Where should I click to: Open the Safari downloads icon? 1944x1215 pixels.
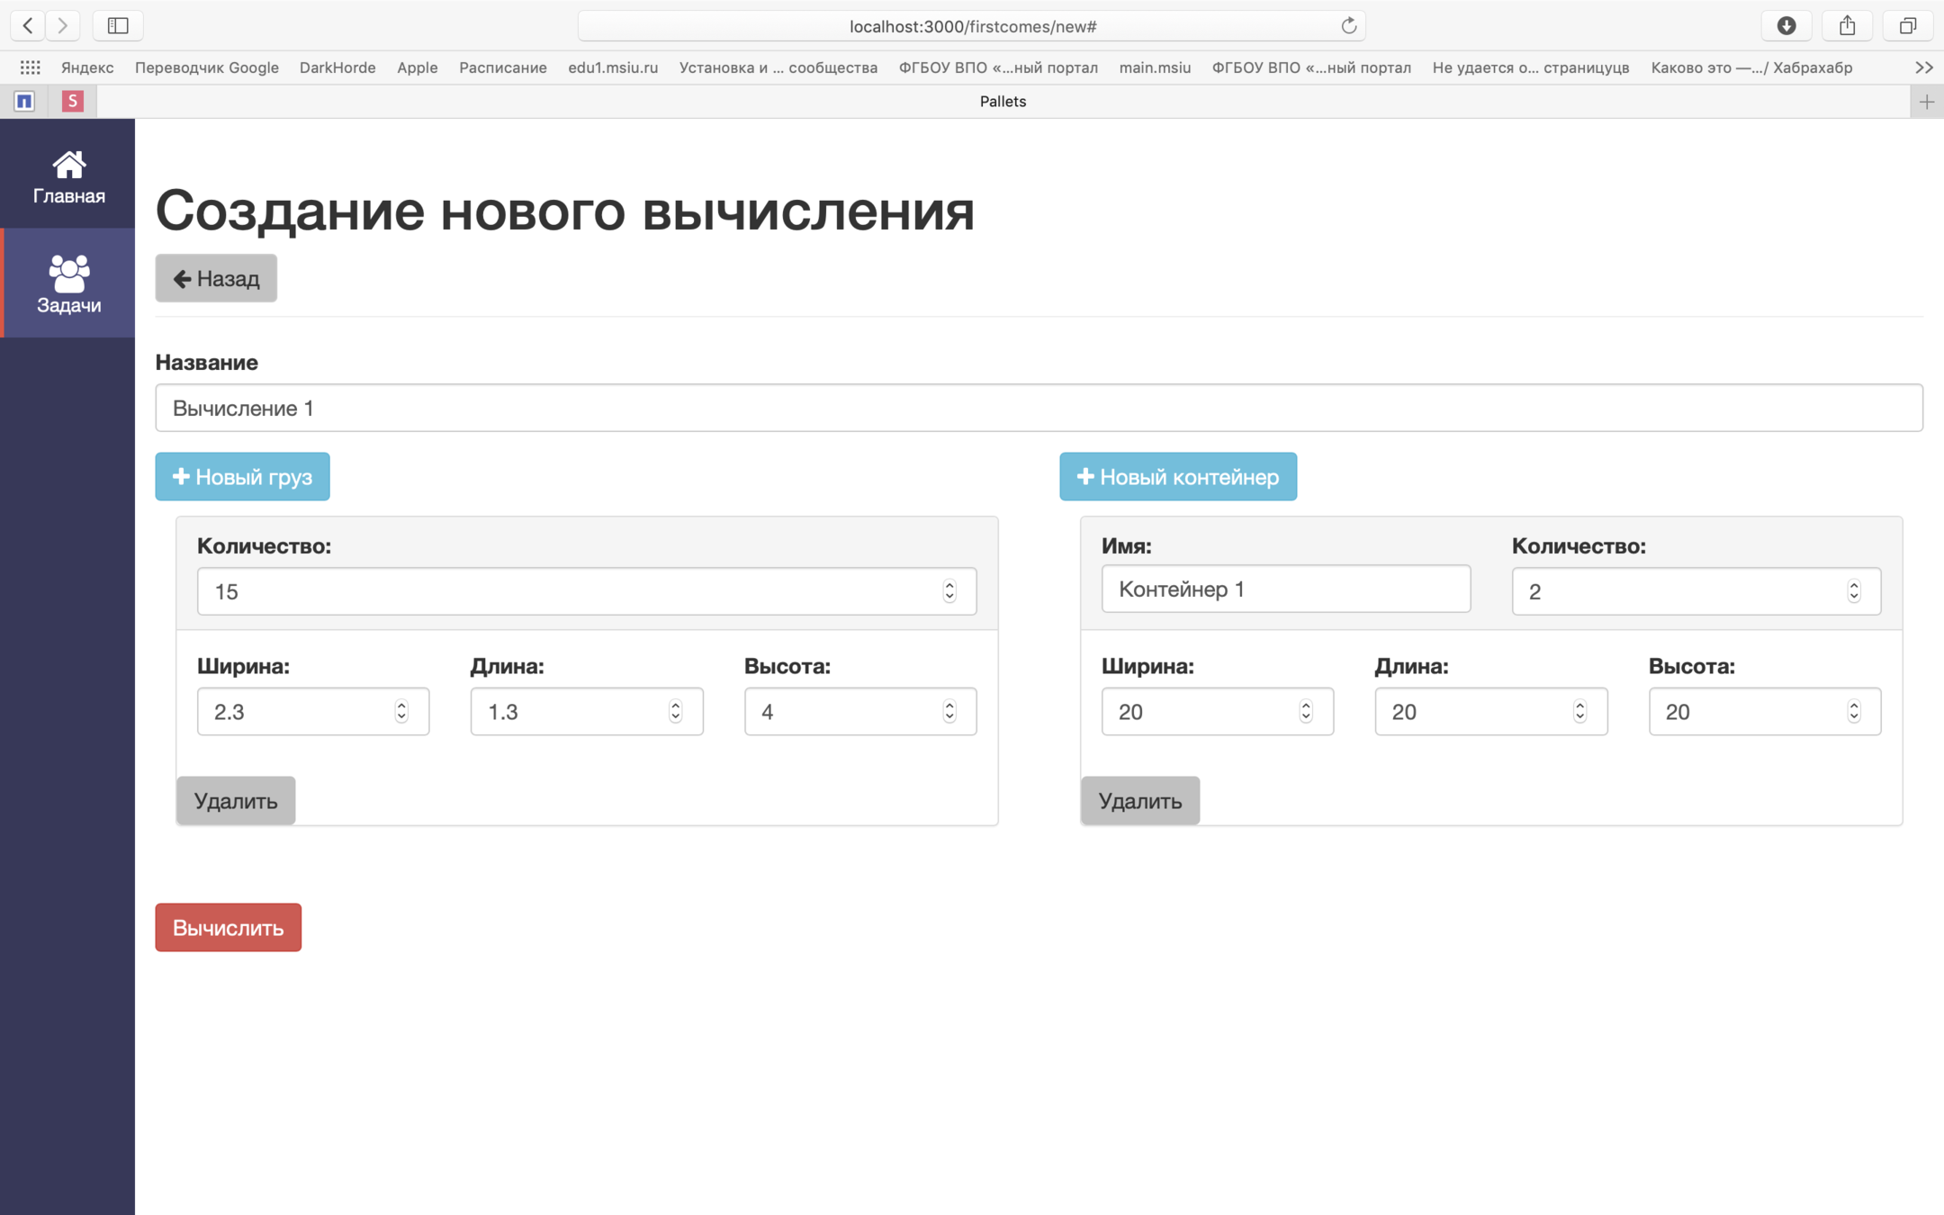coord(1786,25)
